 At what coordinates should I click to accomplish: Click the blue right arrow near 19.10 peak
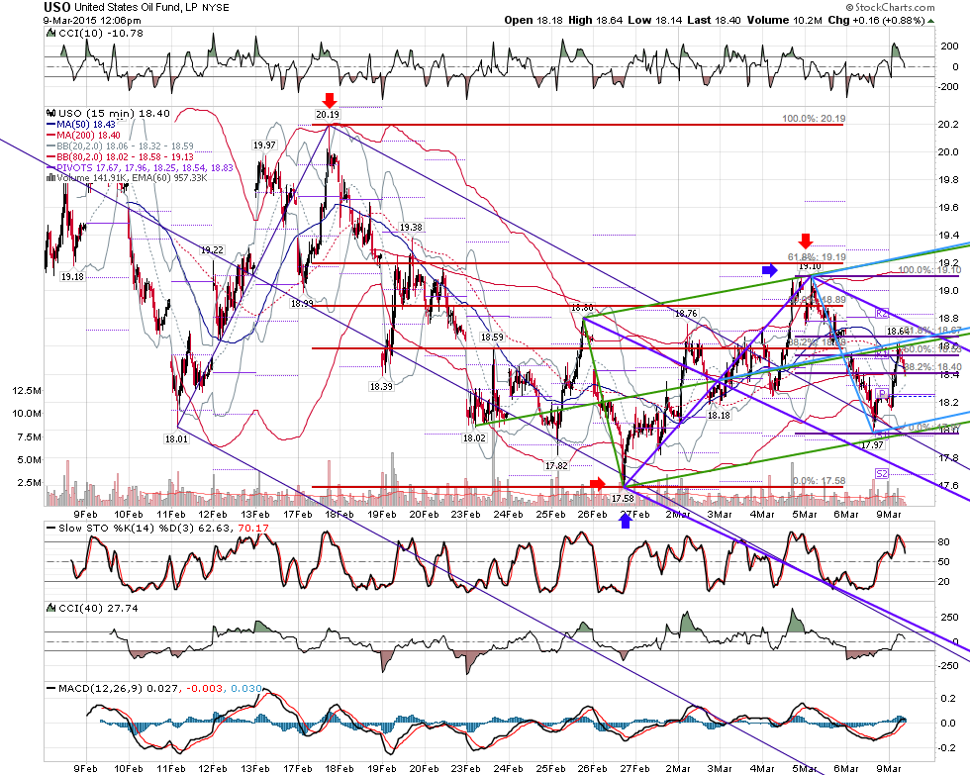[x=770, y=269]
